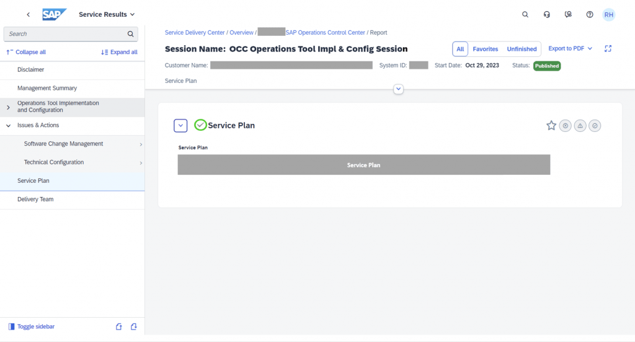Collapse the Issues & Actions node arrow
Screen dimensions: 635x342
point(8,126)
